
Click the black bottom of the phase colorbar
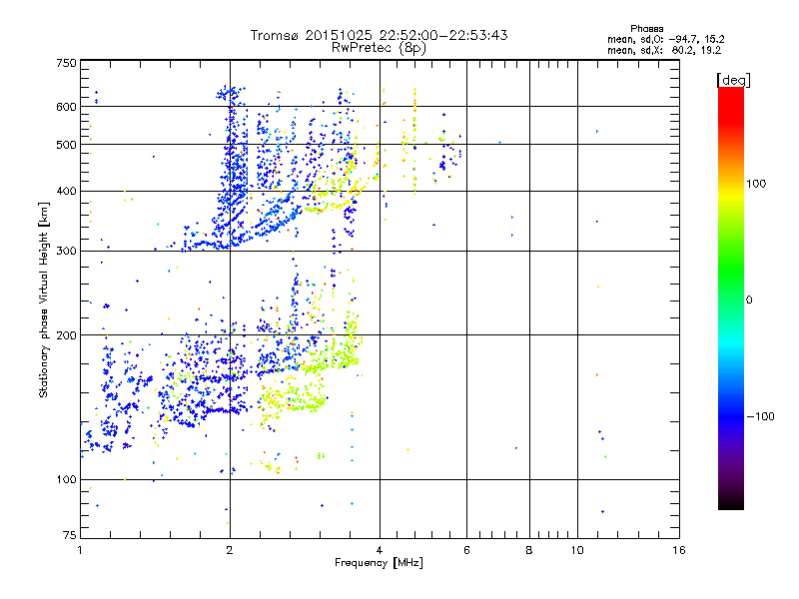731,502
